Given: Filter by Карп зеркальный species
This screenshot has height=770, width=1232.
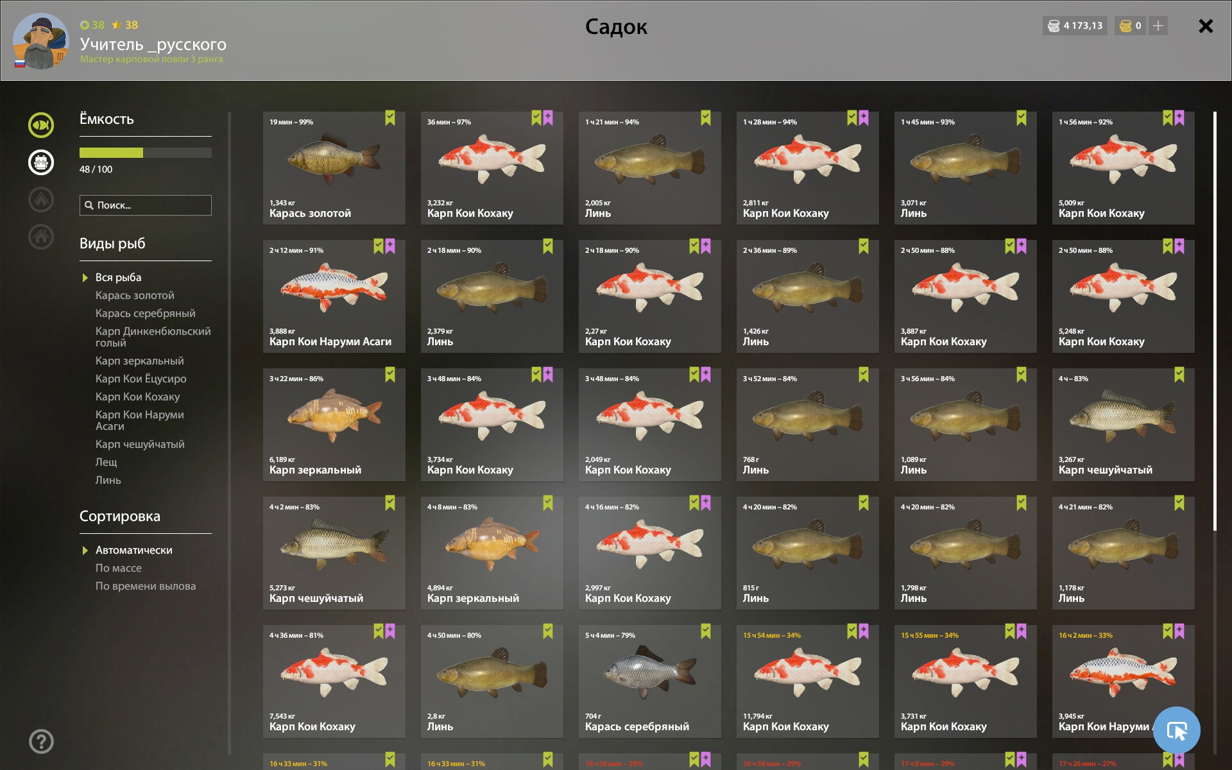Looking at the screenshot, I should [139, 361].
